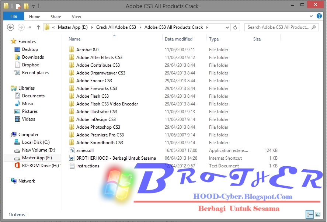Viewport: 327px width, 222px height.
Task: Sort by Date modified column header
Action: click(178, 39)
